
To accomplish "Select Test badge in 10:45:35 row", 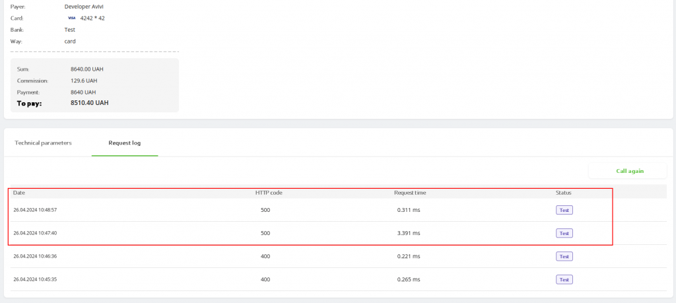I will click(x=564, y=279).
